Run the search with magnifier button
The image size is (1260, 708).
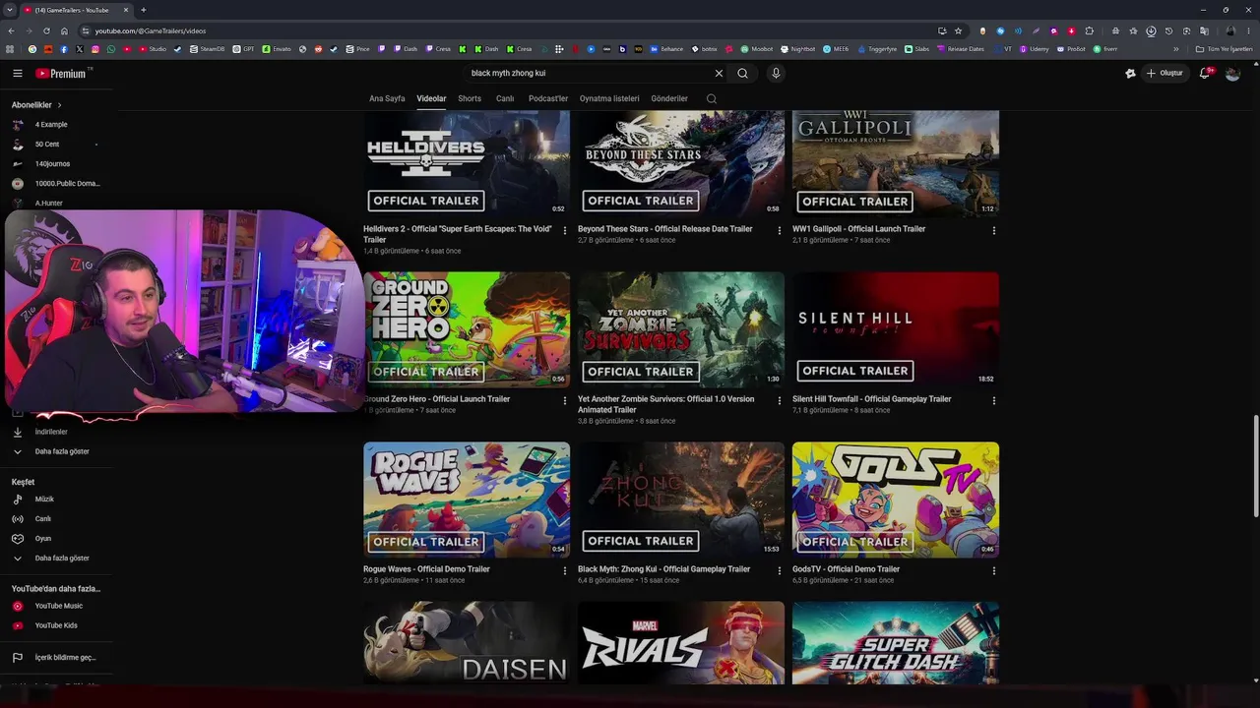tap(743, 73)
